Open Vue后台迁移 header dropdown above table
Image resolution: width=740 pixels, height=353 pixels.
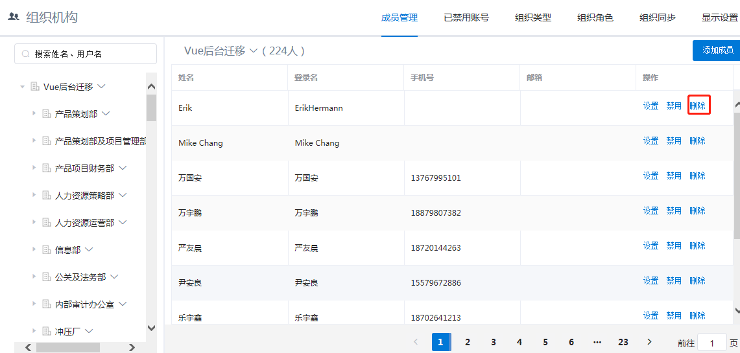point(254,51)
